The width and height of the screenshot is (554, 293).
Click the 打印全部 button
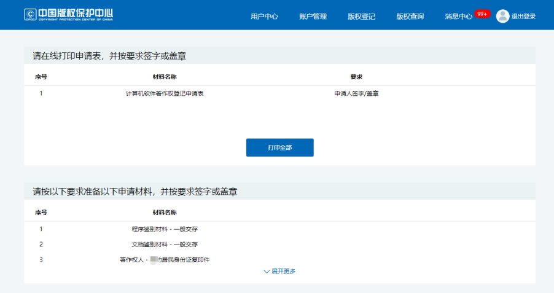click(280, 147)
